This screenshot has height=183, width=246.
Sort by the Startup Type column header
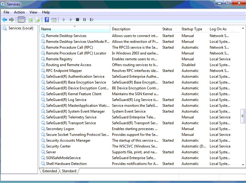(x=194, y=29)
